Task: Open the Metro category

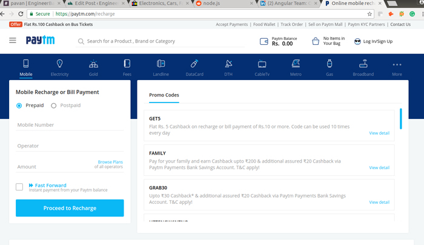Action: pos(296,68)
